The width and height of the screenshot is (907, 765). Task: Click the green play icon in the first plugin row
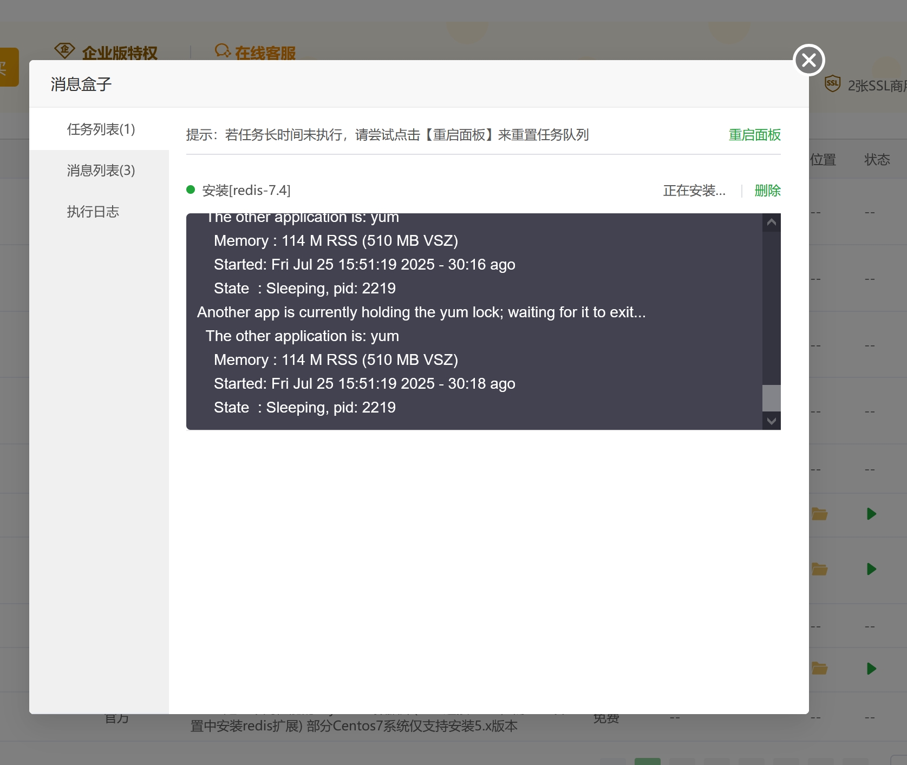coord(871,514)
